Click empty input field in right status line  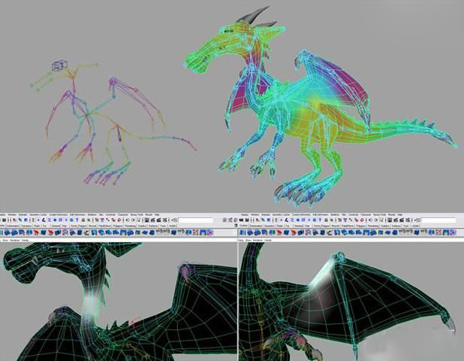(x=438, y=220)
